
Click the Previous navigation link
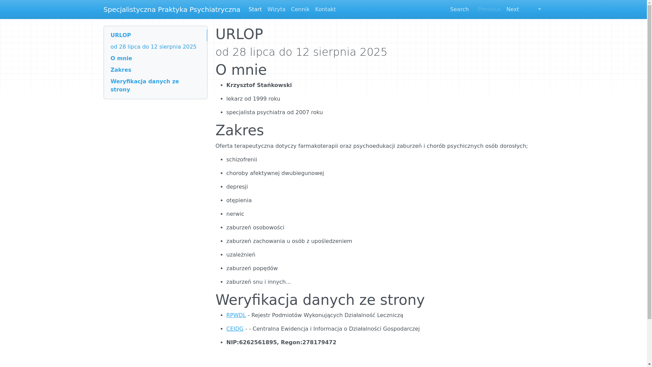pos(489,10)
